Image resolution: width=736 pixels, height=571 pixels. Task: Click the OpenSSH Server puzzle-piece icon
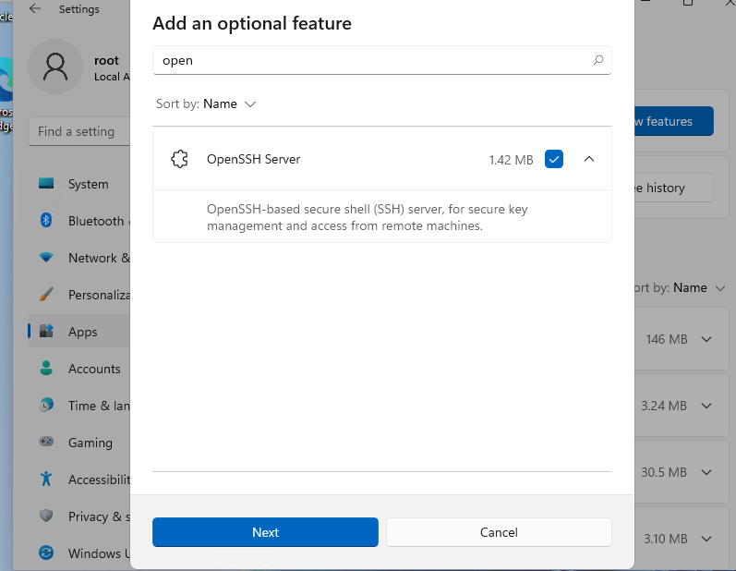tap(179, 159)
